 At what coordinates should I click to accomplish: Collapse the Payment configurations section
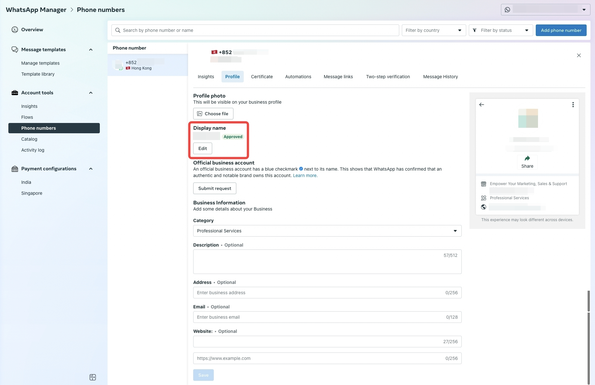click(91, 169)
